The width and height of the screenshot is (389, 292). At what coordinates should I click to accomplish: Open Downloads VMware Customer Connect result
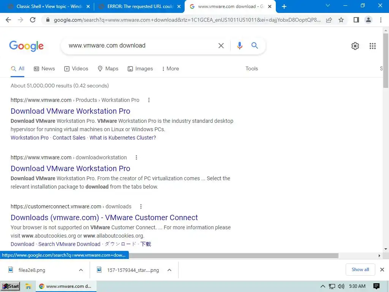[104, 217]
